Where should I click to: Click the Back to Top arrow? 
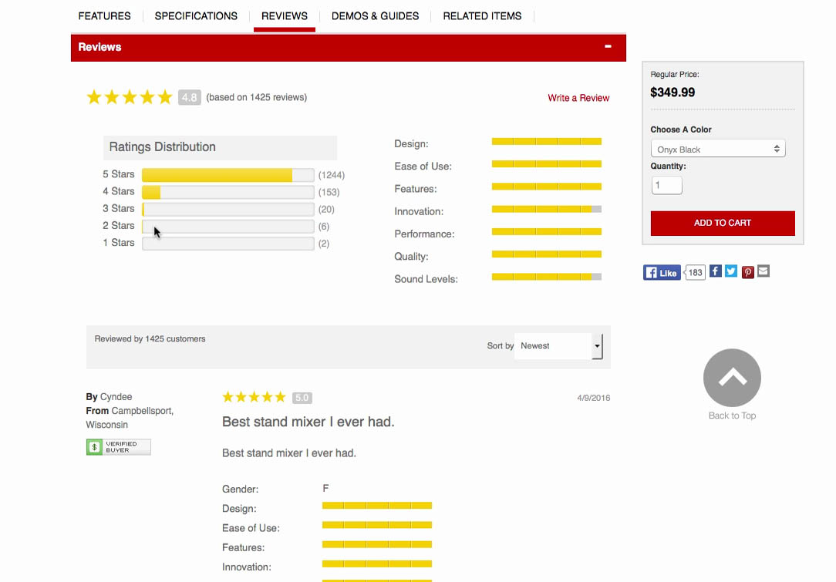pyautogui.click(x=731, y=377)
